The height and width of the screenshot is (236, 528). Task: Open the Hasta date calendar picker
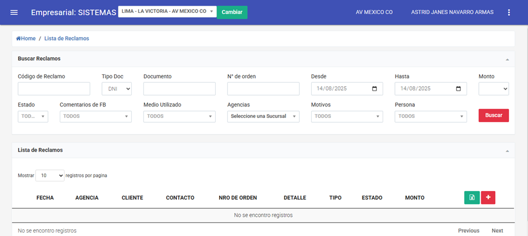(x=459, y=89)
